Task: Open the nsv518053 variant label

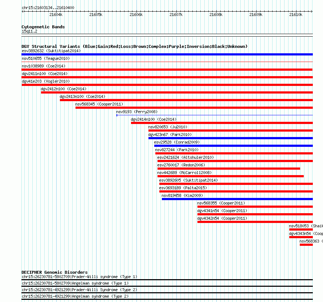Action: pos(306,226)
